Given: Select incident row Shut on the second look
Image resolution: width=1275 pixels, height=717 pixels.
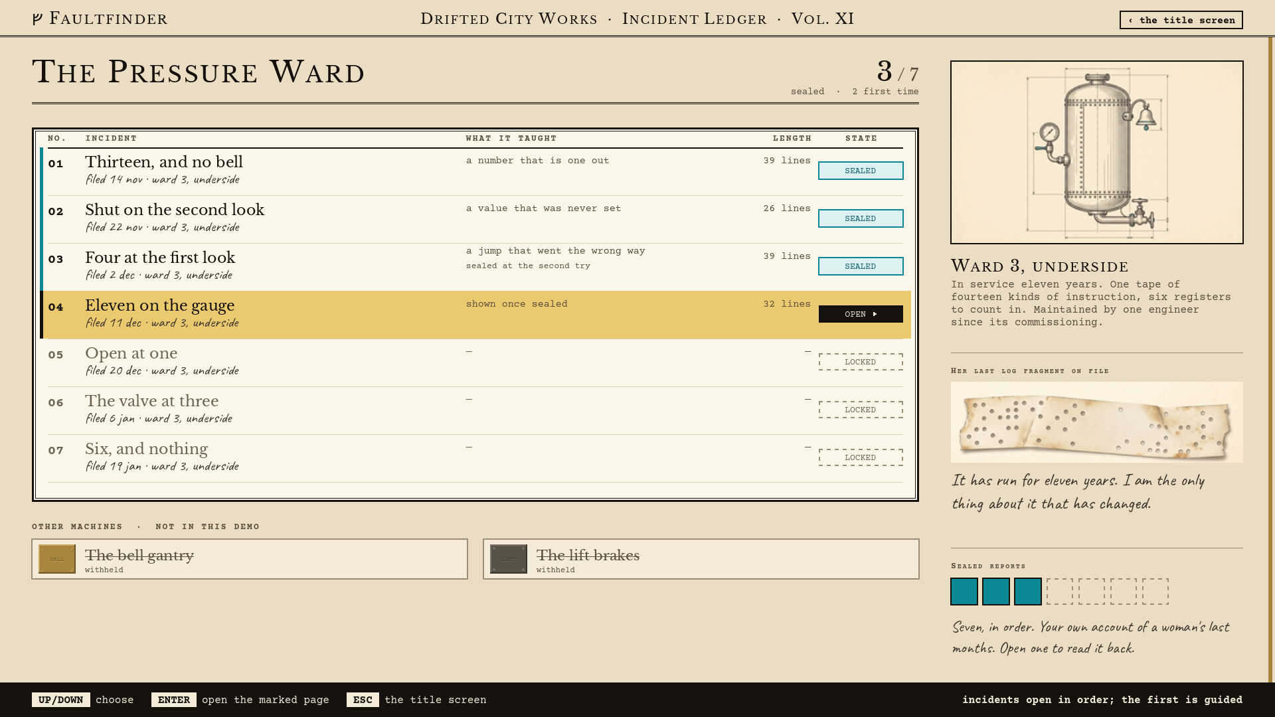Looking at the screenshot, I should coord(475,219).
